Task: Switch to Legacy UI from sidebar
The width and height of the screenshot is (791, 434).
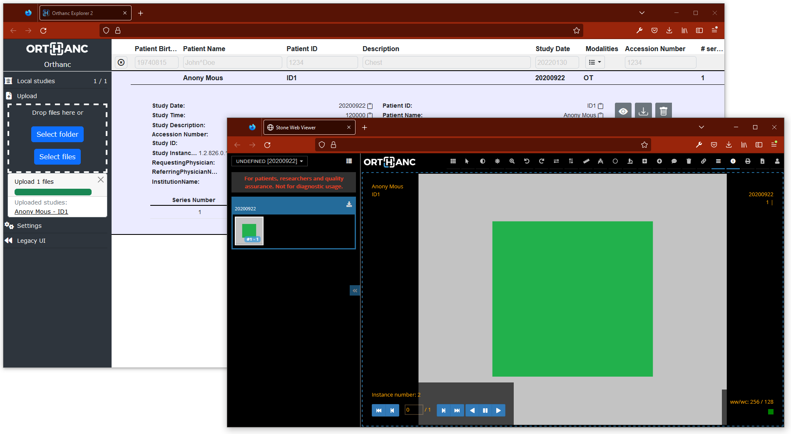Action: click(x=56, y=241)
